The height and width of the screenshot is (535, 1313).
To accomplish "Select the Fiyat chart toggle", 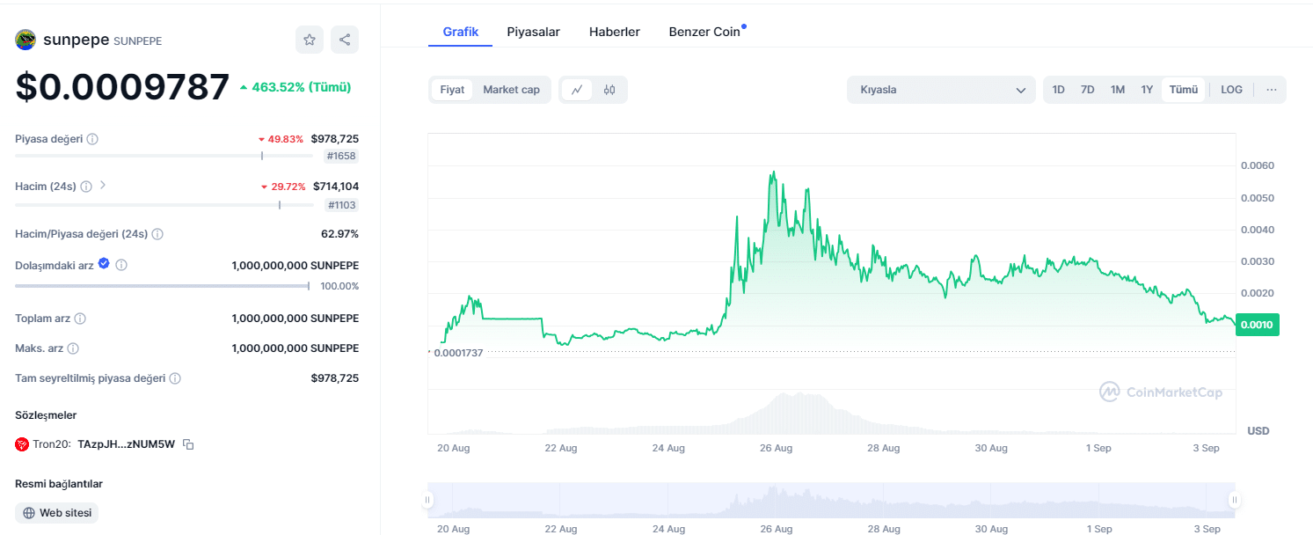I will point(452,90).
